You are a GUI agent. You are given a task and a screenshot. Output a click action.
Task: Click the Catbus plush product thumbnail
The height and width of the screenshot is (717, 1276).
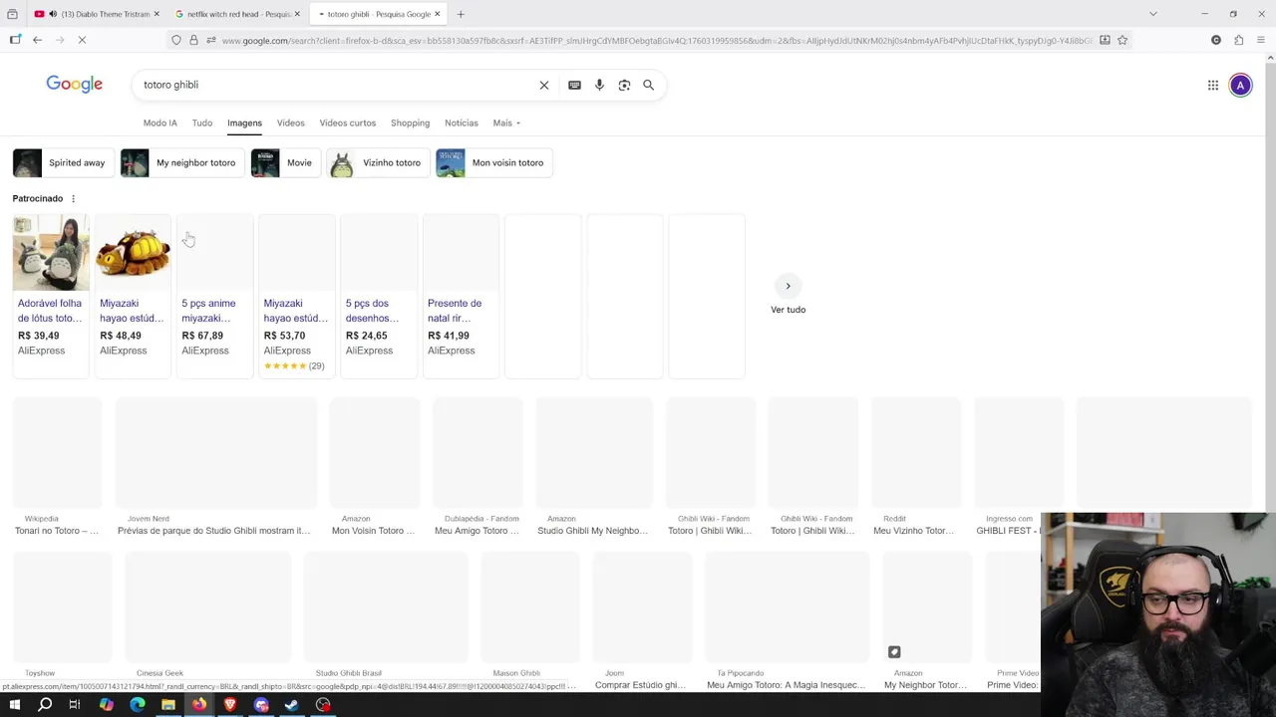[x=133, y=253]
